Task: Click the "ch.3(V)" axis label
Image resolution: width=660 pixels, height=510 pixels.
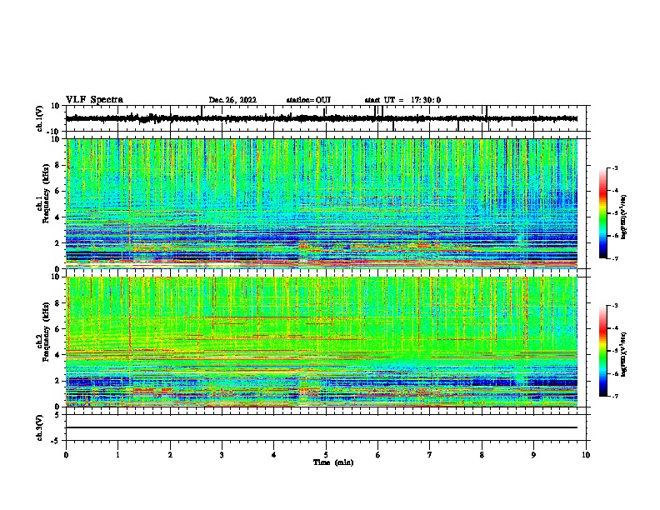Action: coord(40,427)
